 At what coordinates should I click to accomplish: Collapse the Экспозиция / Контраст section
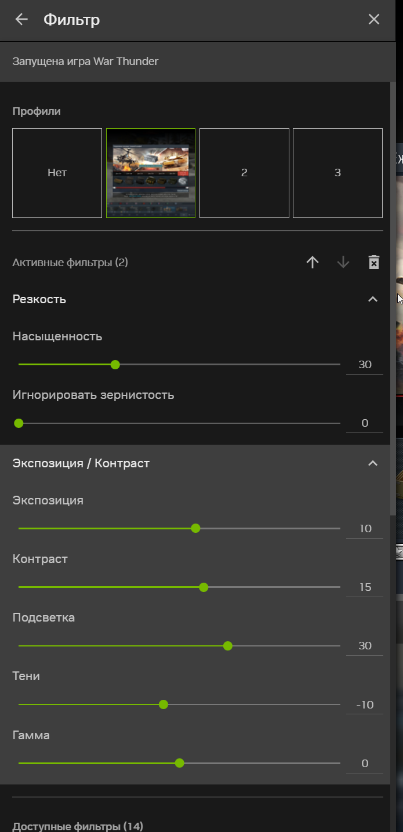[x=373, y=463]
